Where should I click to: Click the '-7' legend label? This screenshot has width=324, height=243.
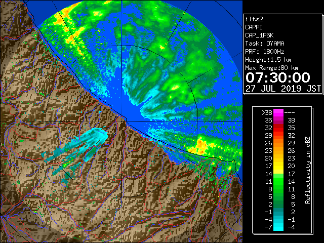tap(268, 227)
